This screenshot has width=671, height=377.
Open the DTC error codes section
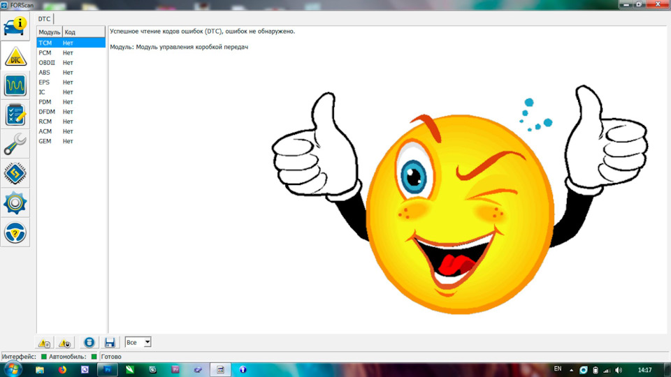[15, 56]
